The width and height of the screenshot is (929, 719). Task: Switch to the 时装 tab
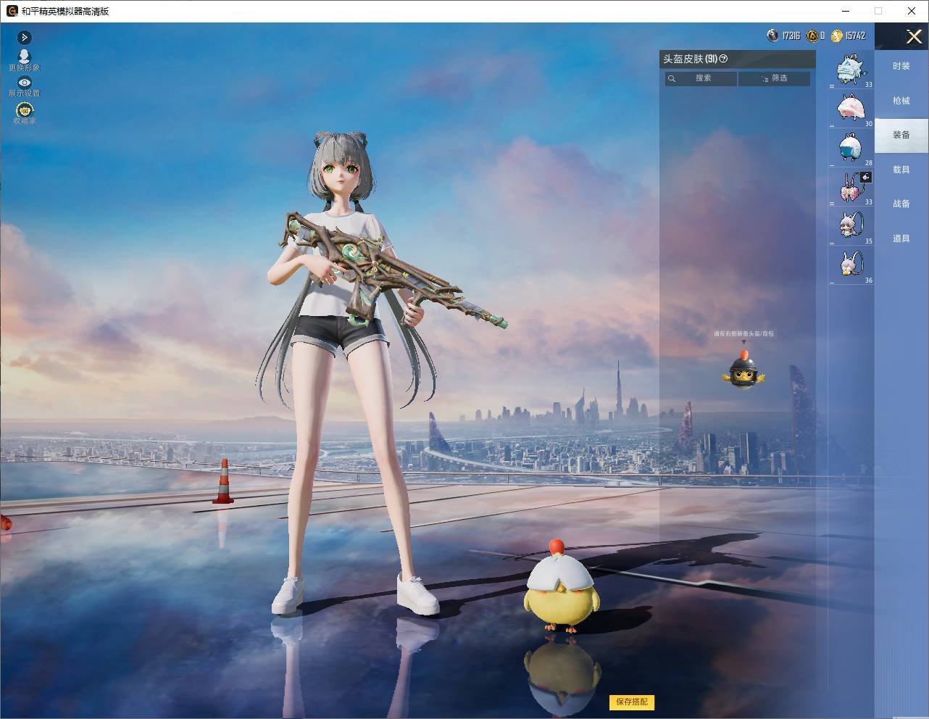(901, 66)
